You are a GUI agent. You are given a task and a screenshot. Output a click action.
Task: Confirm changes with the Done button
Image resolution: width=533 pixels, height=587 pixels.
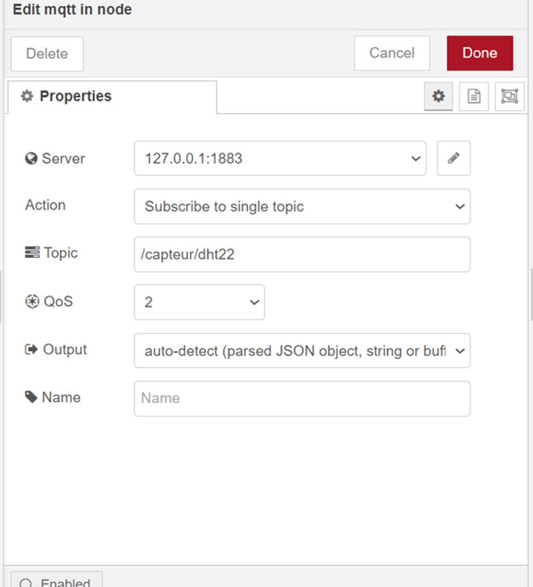[480, 53]
